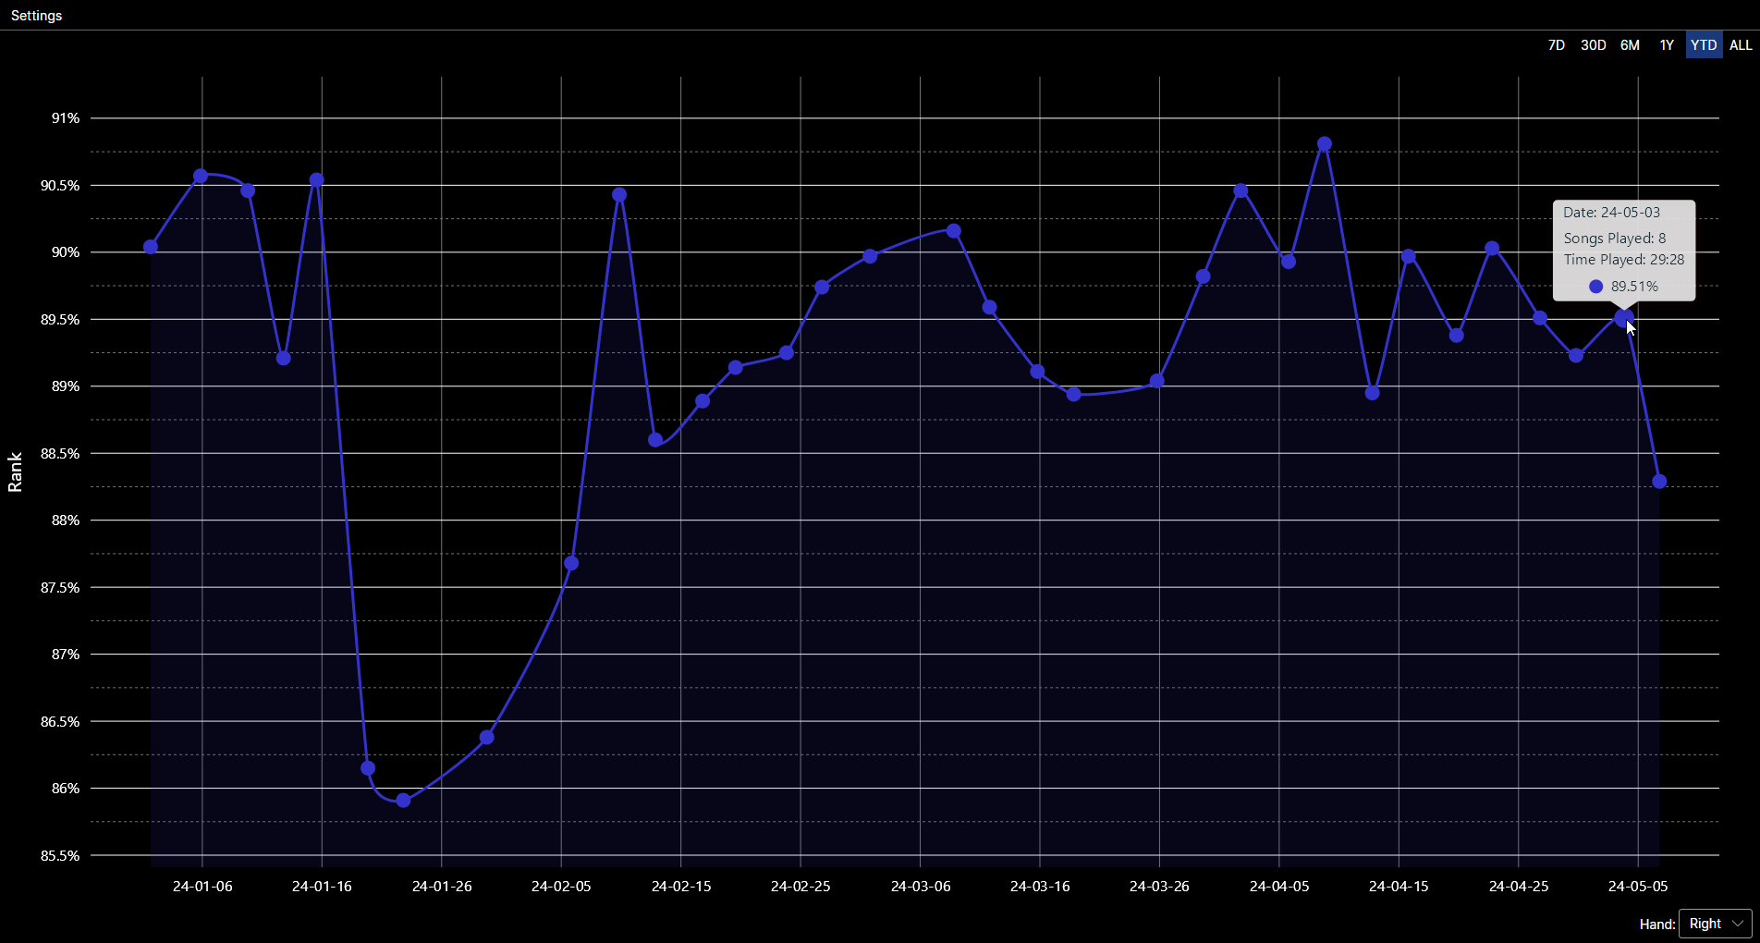
Task: Switch to the 1Y time range
Action: point(1667,45)
